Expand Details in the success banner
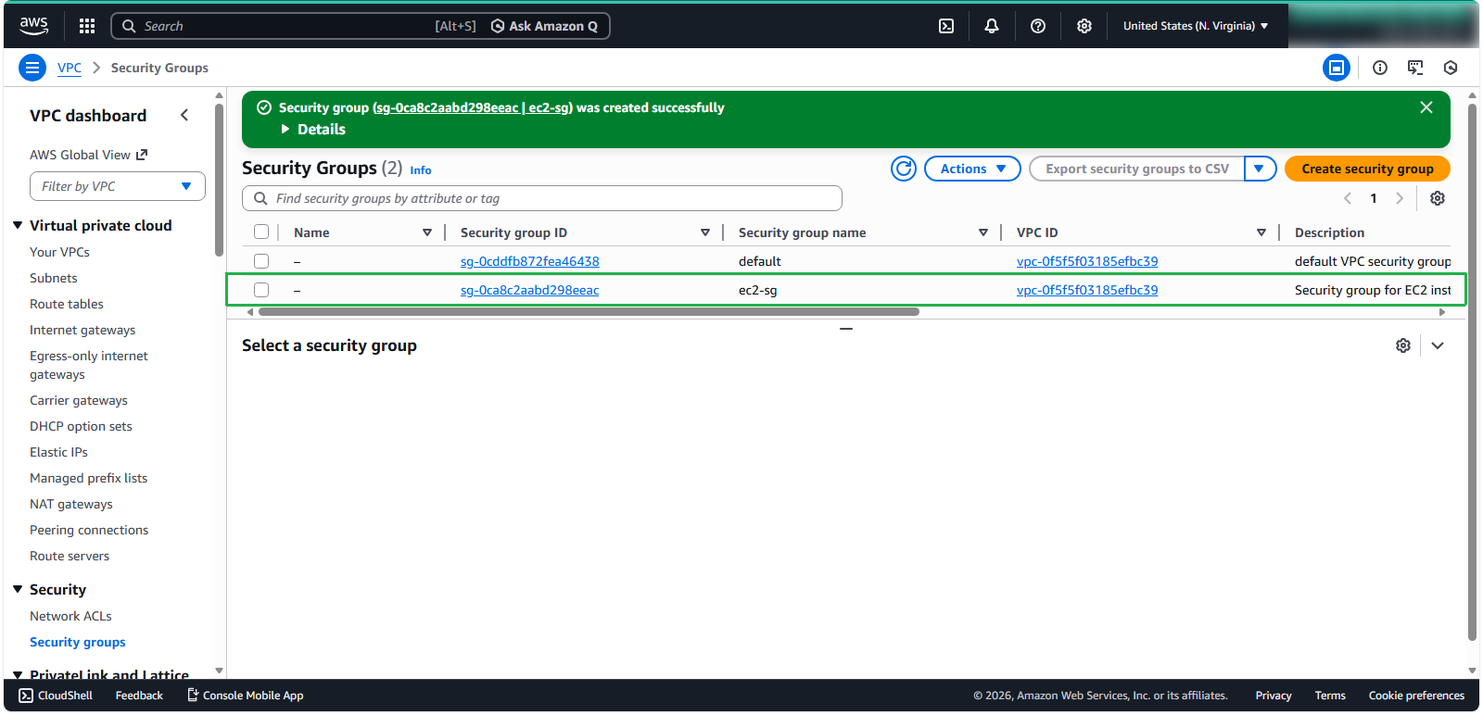The image size is (1483, 715). point(313,130)
